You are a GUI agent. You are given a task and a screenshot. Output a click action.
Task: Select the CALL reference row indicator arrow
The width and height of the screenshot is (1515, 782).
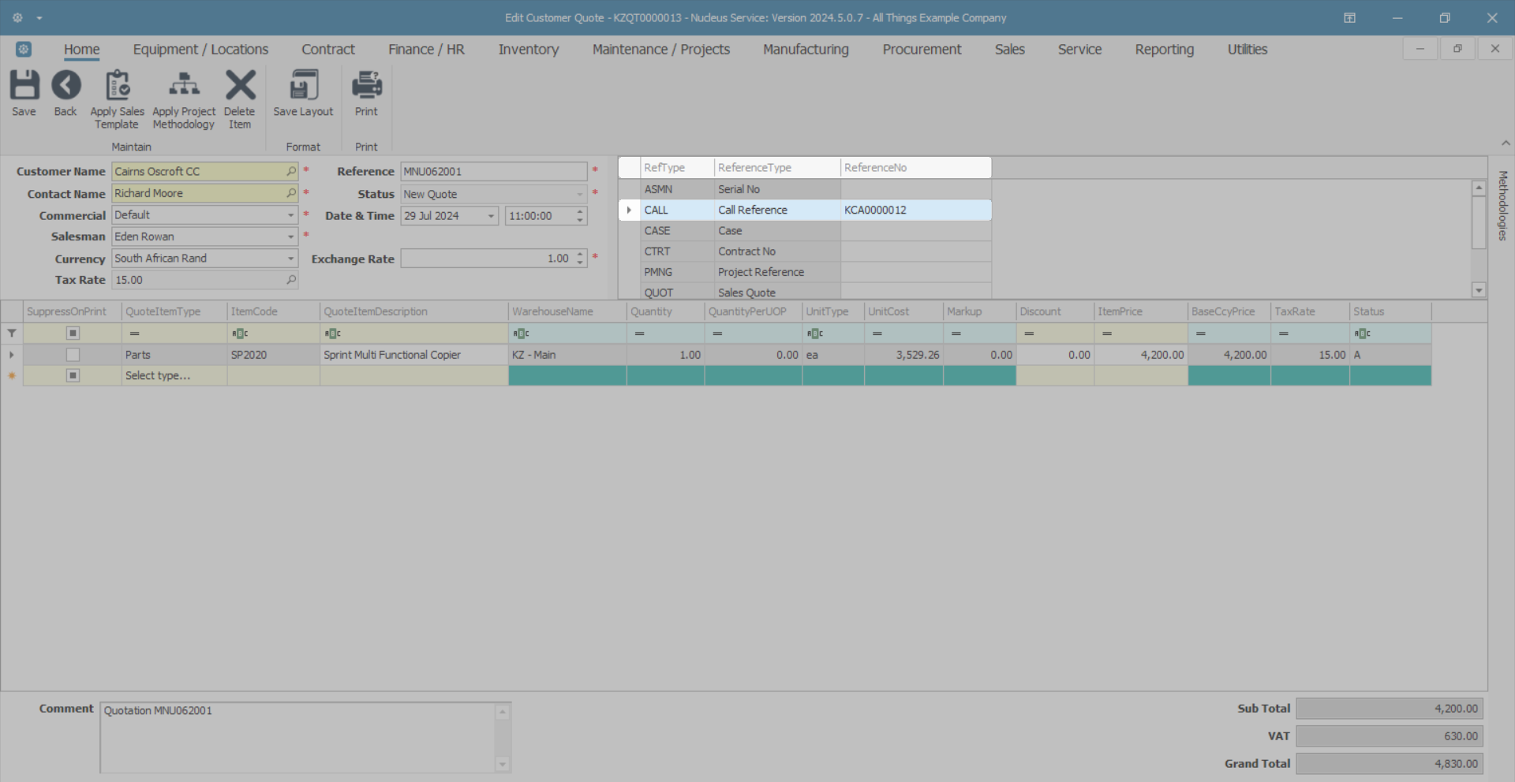[629, 210]
